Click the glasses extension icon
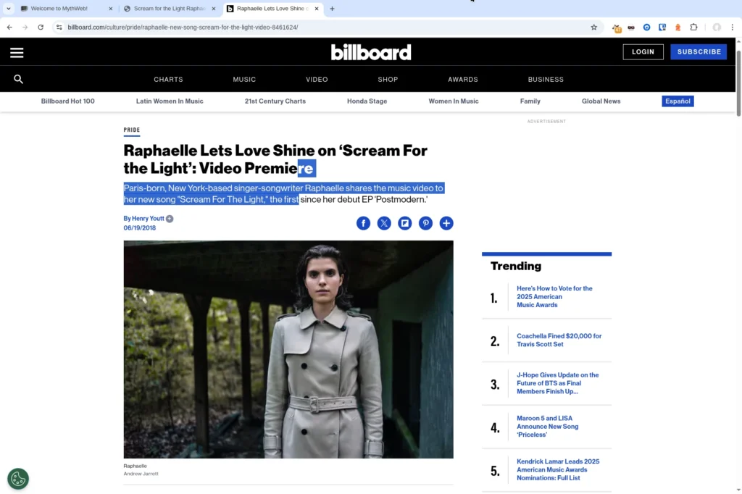The height and width of the screenshot is (494, 742). coord(631,28)
